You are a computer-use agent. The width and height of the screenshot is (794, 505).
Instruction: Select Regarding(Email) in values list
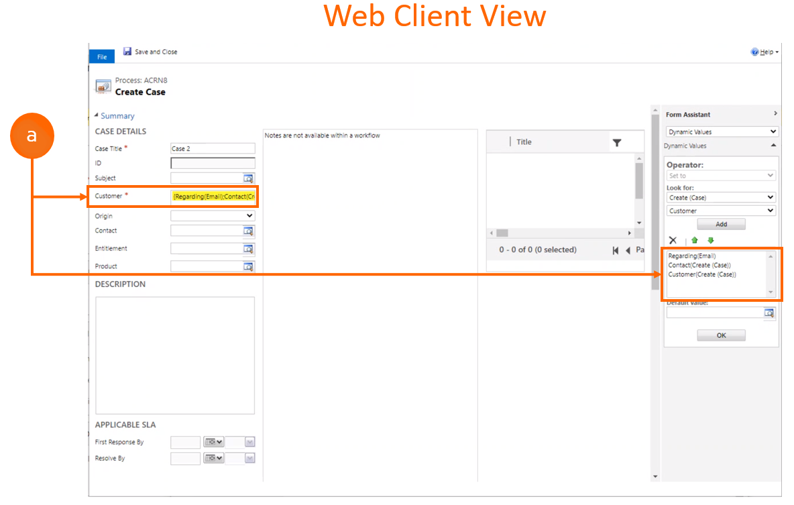pos(691,256)
